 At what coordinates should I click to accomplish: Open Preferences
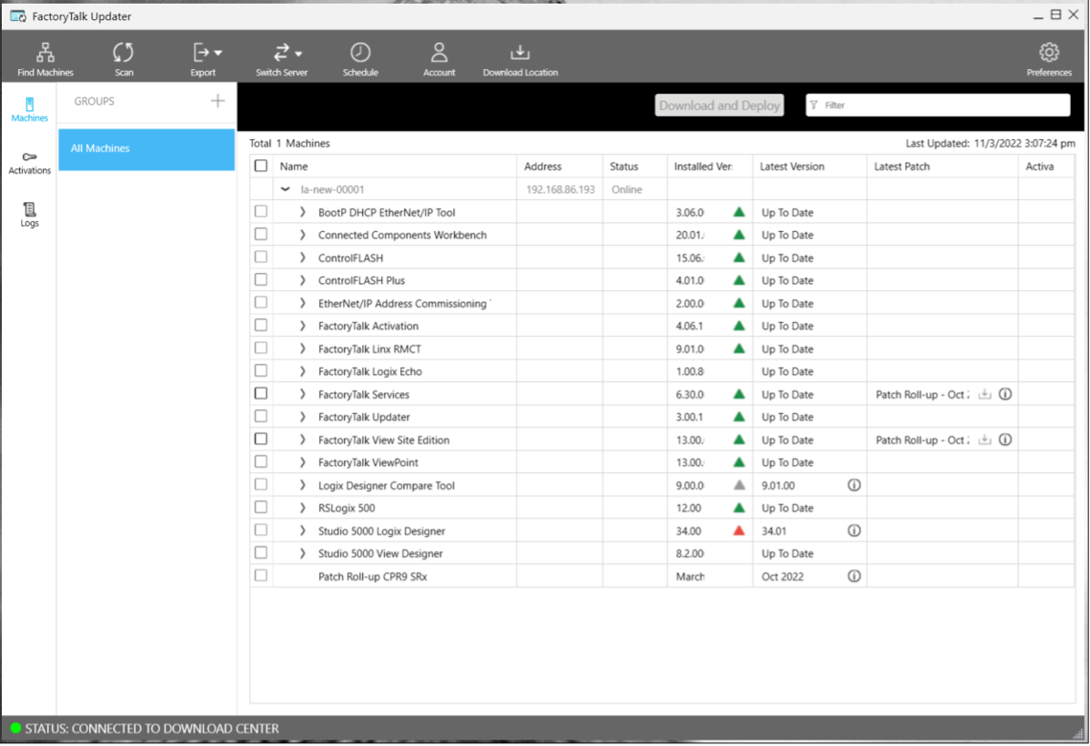pos(1048,56)
